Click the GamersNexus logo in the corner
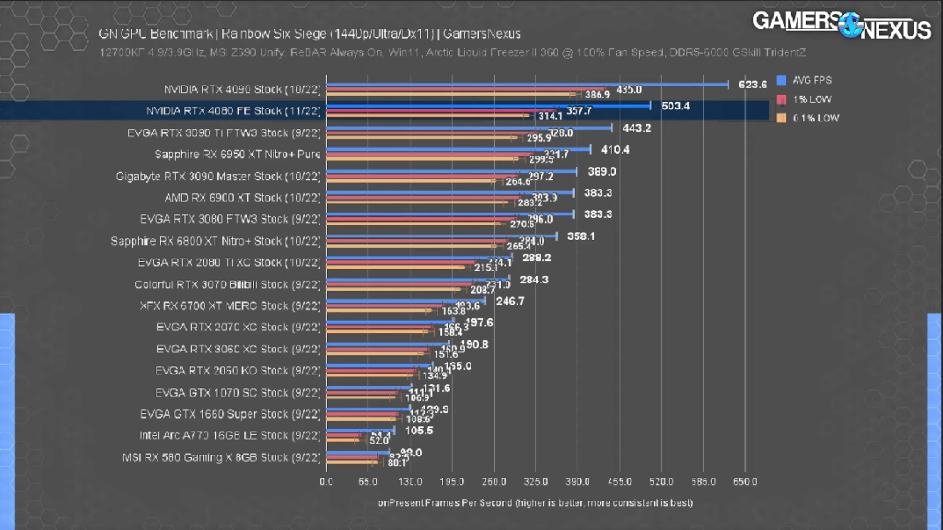The image size is (943, 530). point(842,25)
